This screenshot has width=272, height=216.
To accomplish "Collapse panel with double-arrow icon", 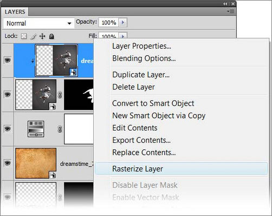I will coord(225,4).
